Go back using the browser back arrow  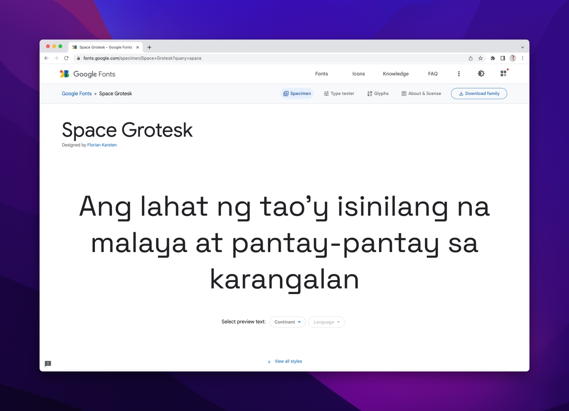pyautogui.click(x=46, y=58)
